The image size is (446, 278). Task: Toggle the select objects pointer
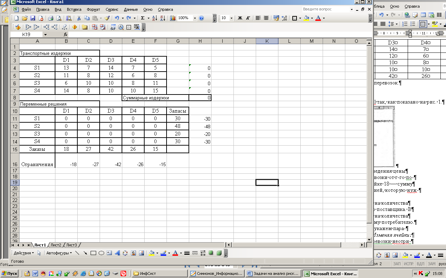pos(39,253)
